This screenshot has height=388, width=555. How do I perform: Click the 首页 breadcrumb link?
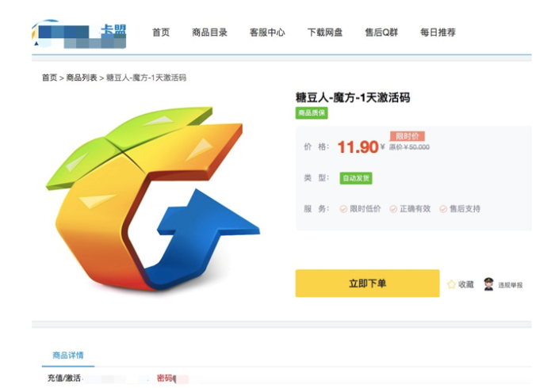tap(49, 78)
